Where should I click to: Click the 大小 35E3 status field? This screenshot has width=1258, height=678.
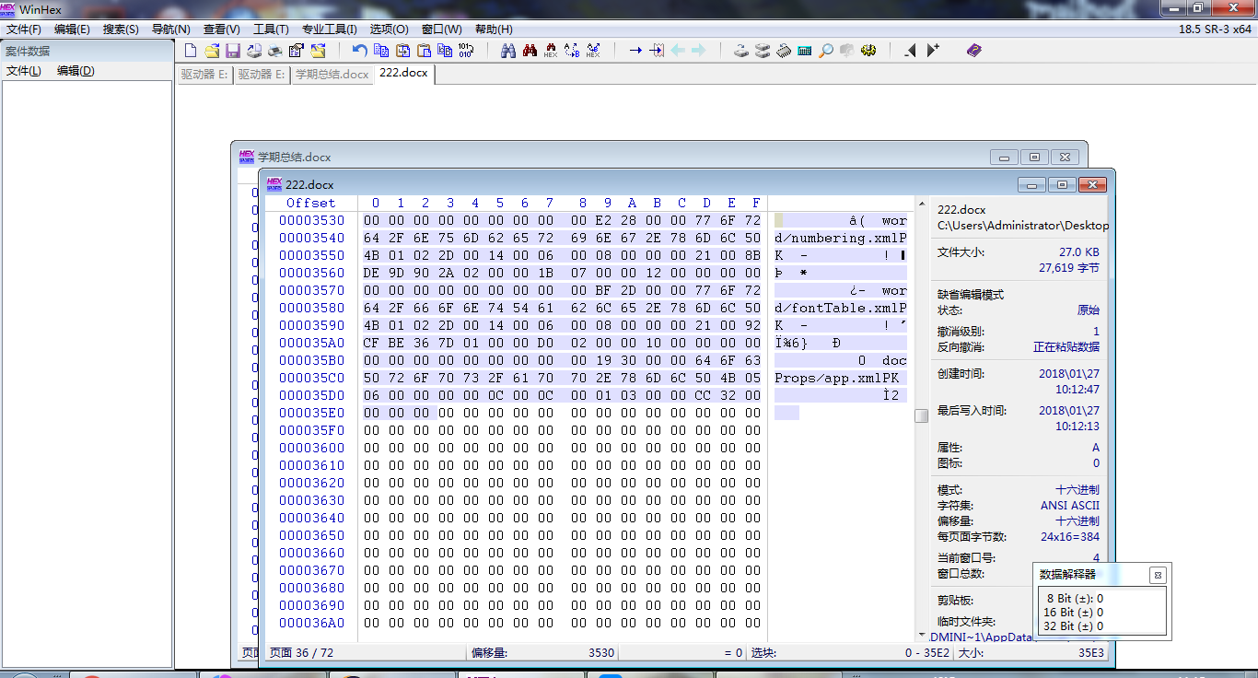1031,652
